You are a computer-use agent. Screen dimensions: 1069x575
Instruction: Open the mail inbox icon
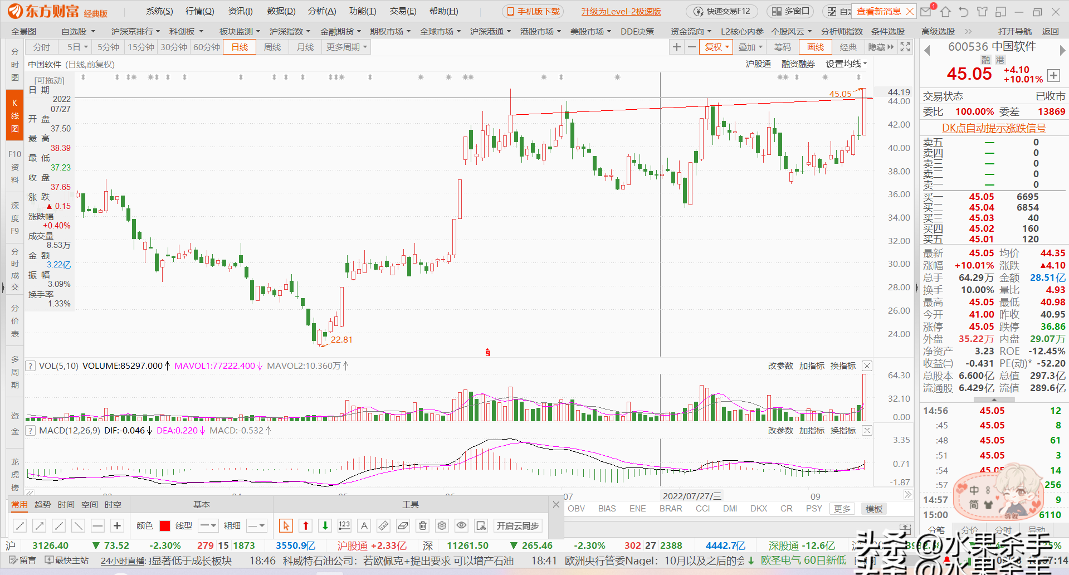(926, 11)
